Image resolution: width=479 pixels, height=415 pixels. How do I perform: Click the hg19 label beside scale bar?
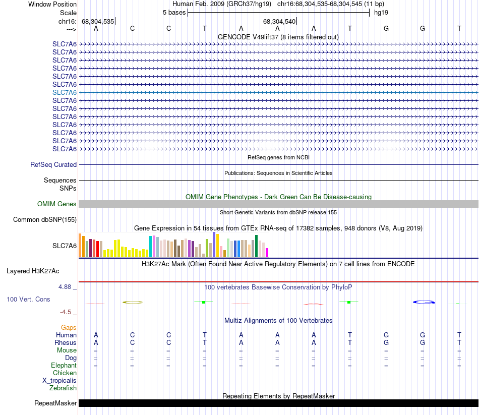(x=381, y=13)
